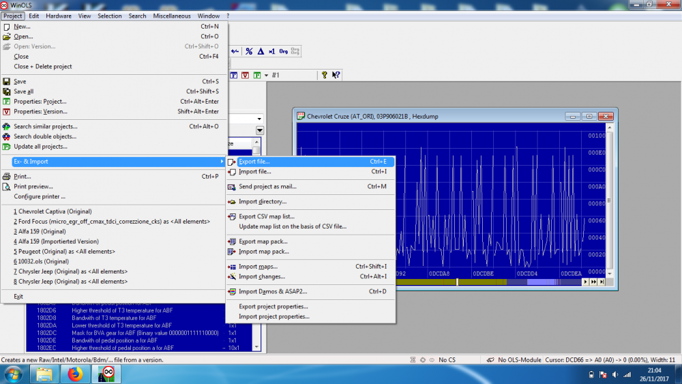Open dropdown arrow next to #1

tap(266, 75)
